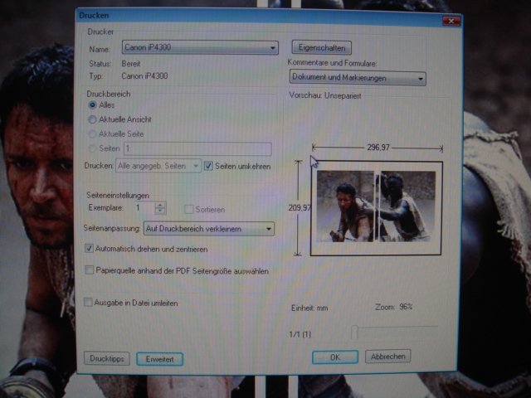The image size is (531, 398).
Task: Open the Drucktipps help button
Action: point(107,358)
